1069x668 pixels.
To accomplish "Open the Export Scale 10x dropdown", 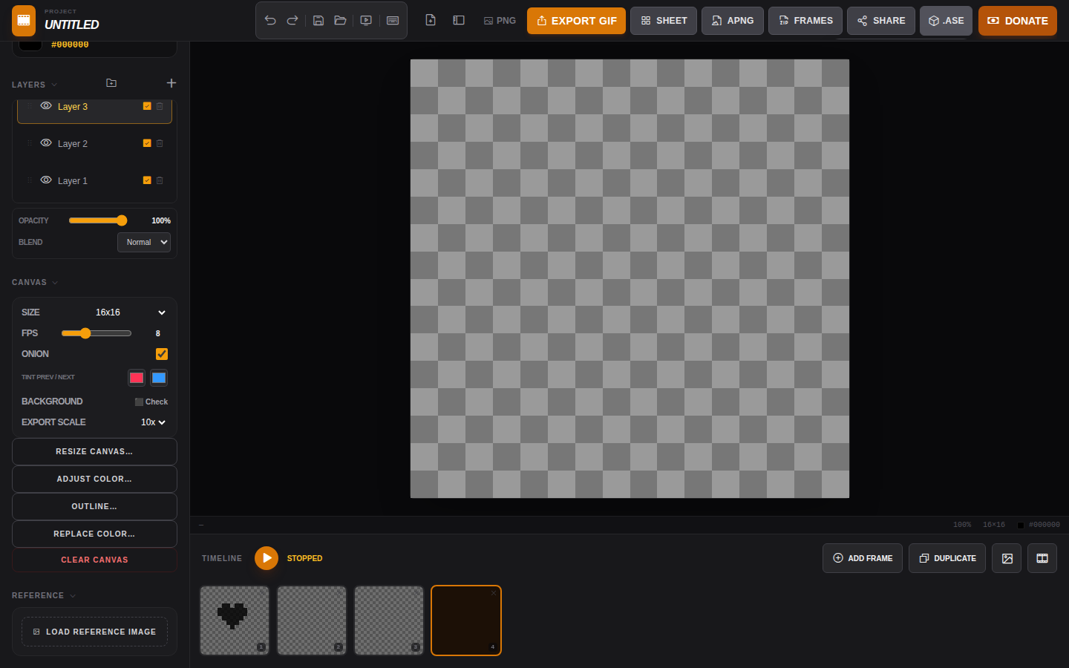I will tap(154, 422).
